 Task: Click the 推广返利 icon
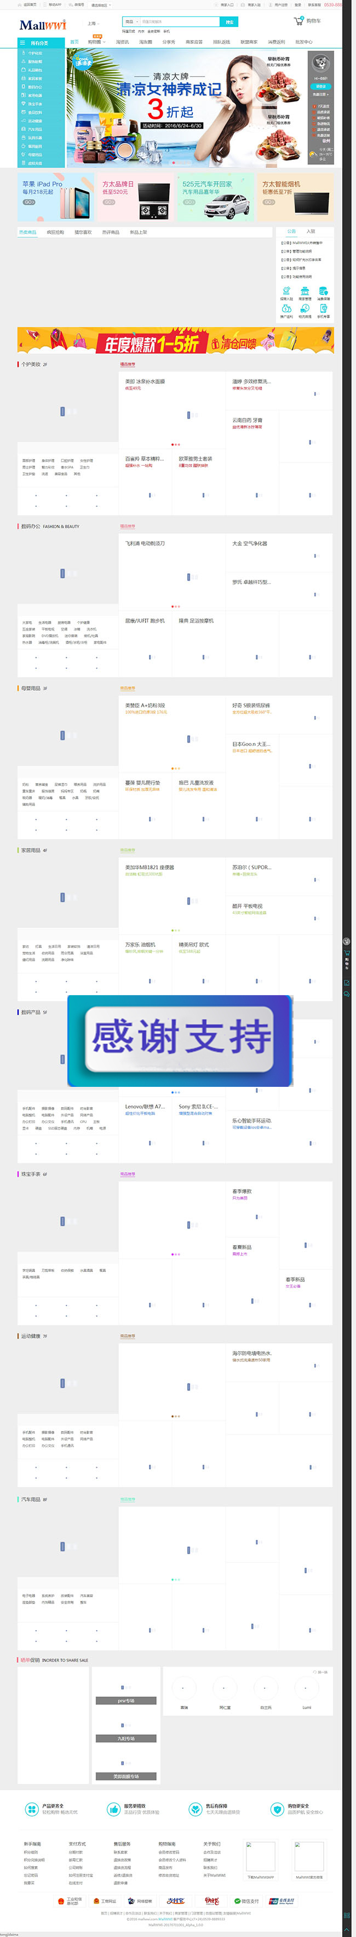[x=286, y=308]
